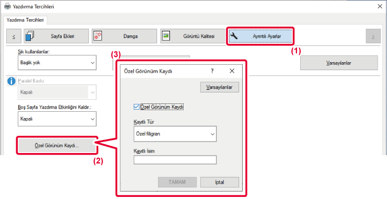This screenshot has height=199, width=387.
Task: Expand the Boş Sayfa Yazdırma dropdown
Action: [57, 119]
